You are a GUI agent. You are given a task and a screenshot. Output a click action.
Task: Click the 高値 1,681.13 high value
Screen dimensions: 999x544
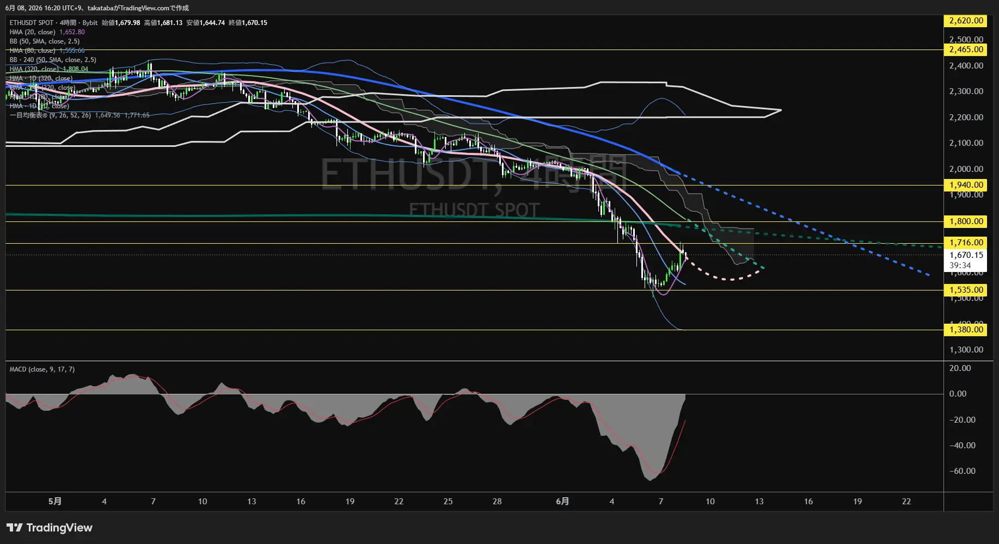pos(163,23)
